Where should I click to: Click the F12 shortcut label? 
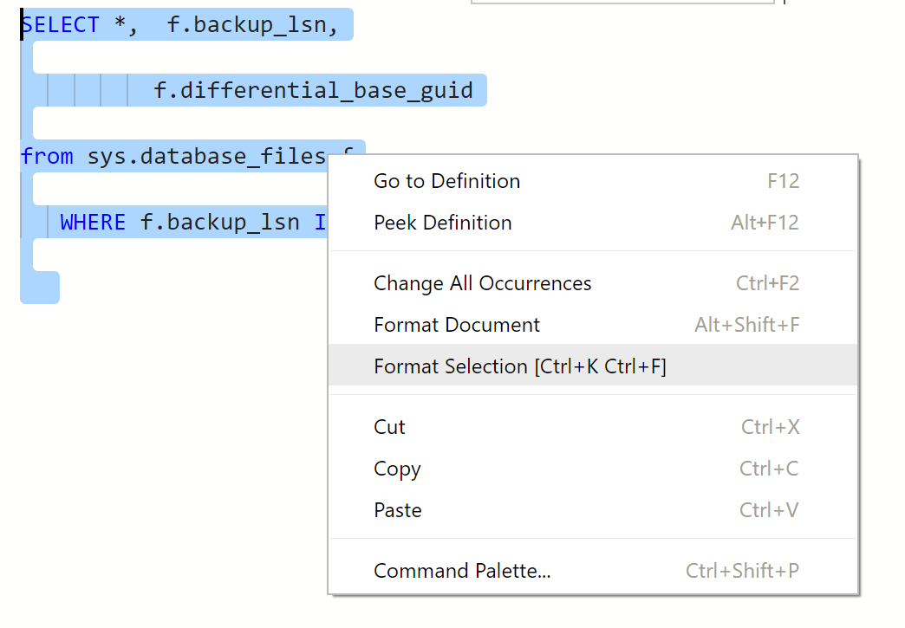(784, 181)
